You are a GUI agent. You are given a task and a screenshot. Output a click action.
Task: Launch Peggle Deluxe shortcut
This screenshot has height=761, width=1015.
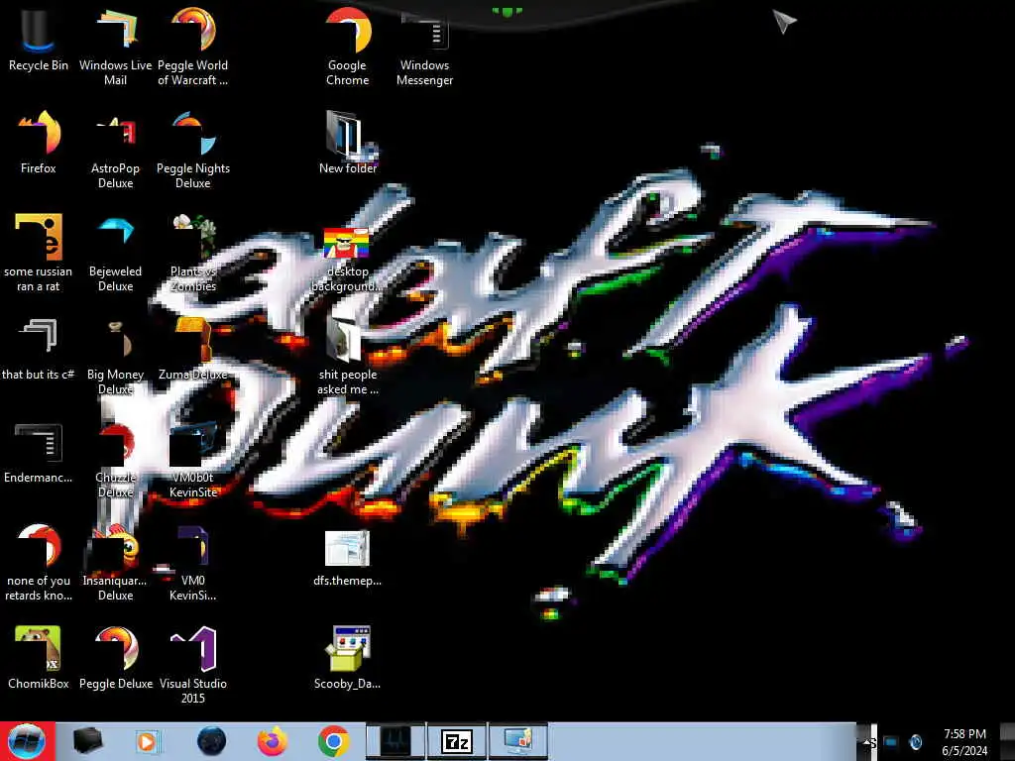click(115, 657)
